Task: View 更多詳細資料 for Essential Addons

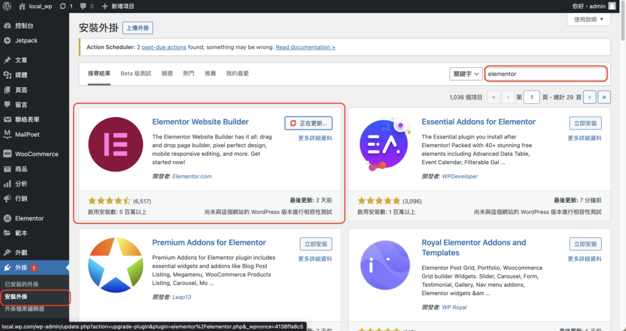Action: click(x=584, y=138)
